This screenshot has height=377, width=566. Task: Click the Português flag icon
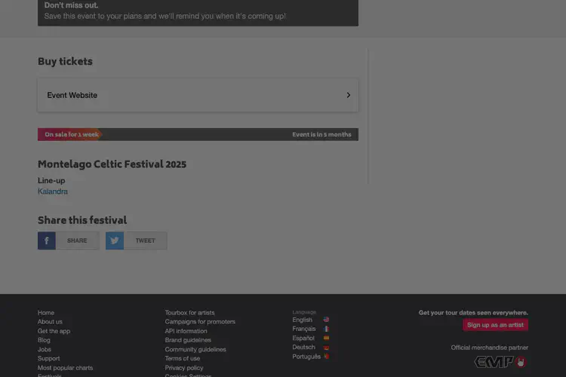[x=326, y=357]
